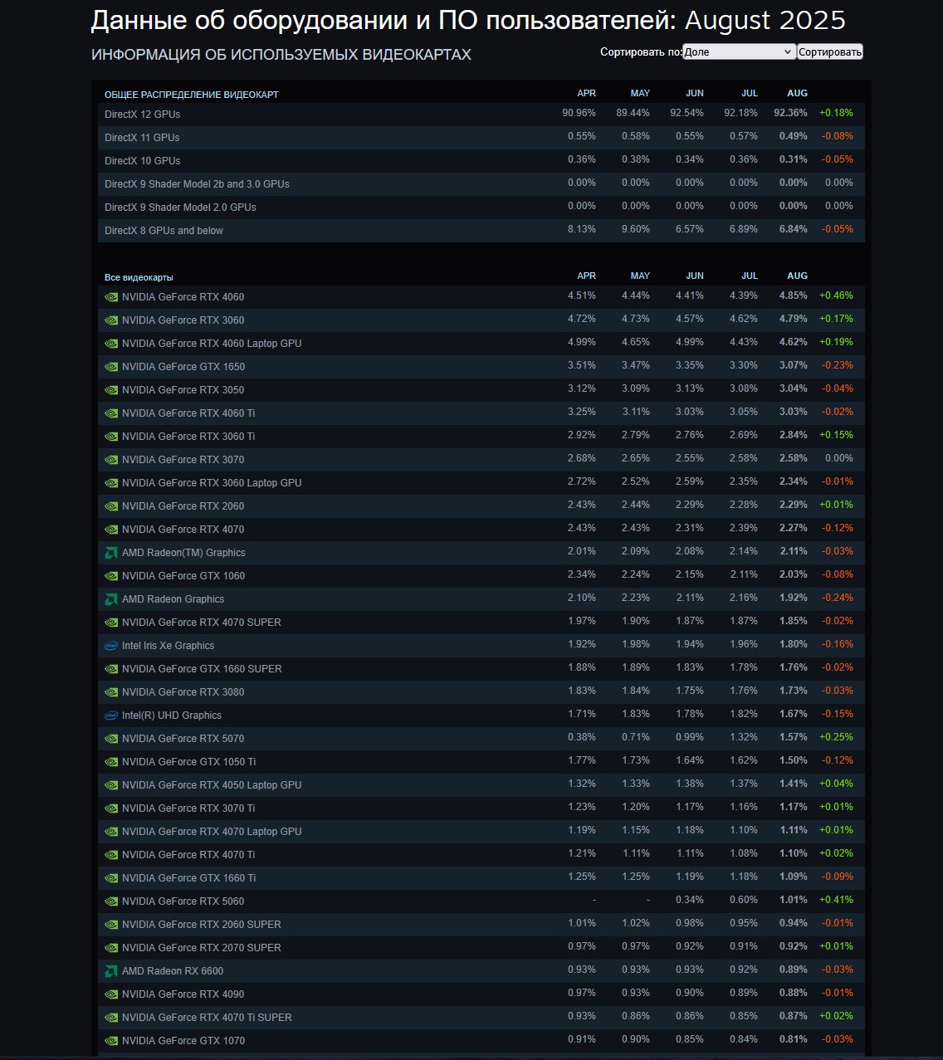Select NVIDIA GeForce RTX 4070 Ti SUPER name
Viewport: 943px width, 1060px height.
coord(207,1017)
